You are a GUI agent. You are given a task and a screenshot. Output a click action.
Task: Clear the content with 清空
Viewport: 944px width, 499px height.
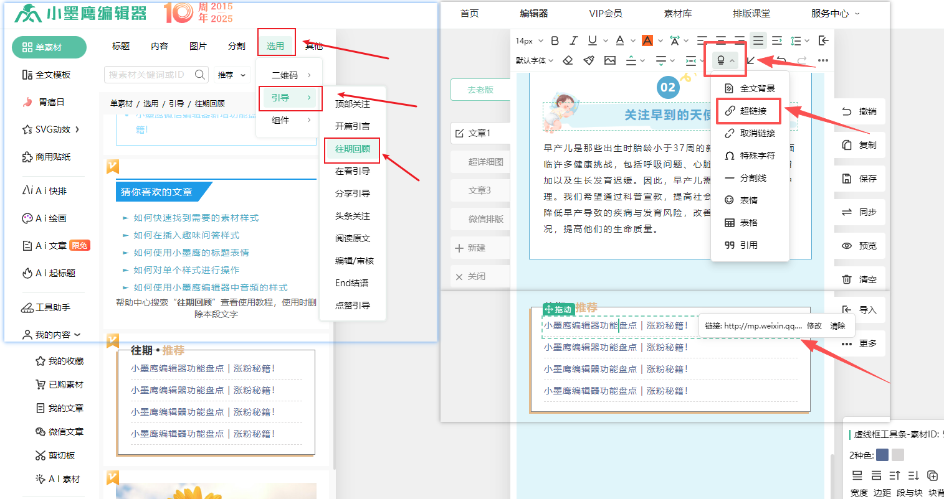point(859,279)
